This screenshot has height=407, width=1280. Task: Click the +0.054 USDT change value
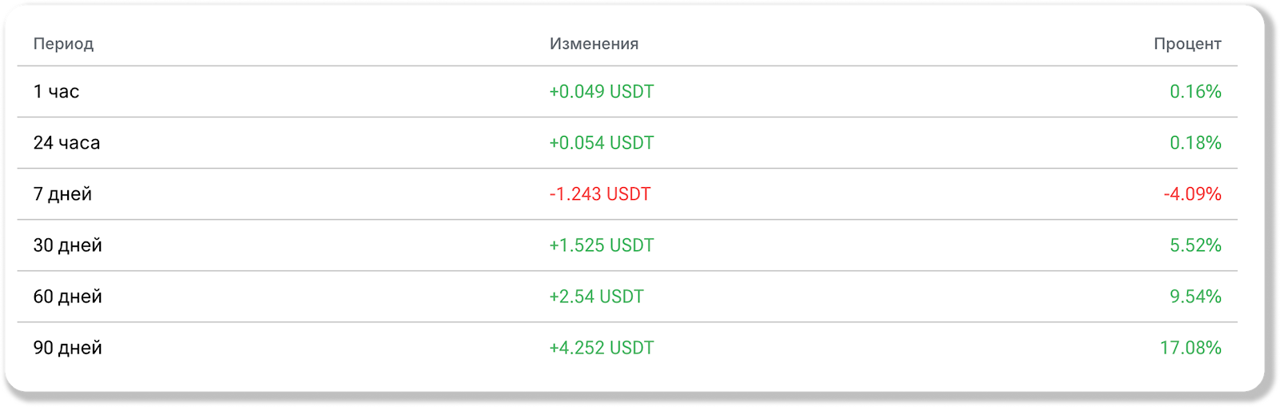pos(602,143)
